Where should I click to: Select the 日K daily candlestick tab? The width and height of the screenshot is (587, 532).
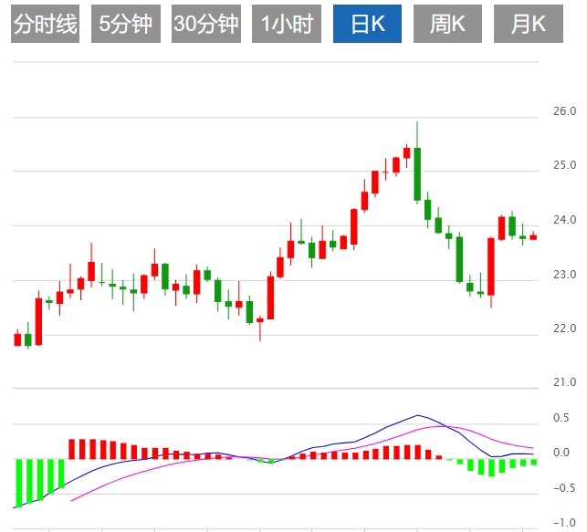pyautogui.click(x=367, y=24)
